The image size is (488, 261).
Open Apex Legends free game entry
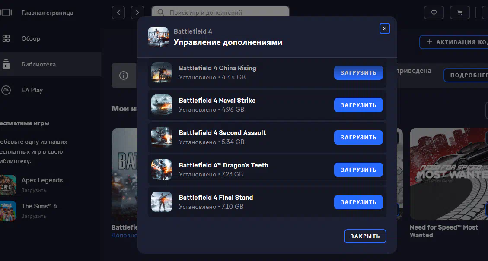click(42, 180)
